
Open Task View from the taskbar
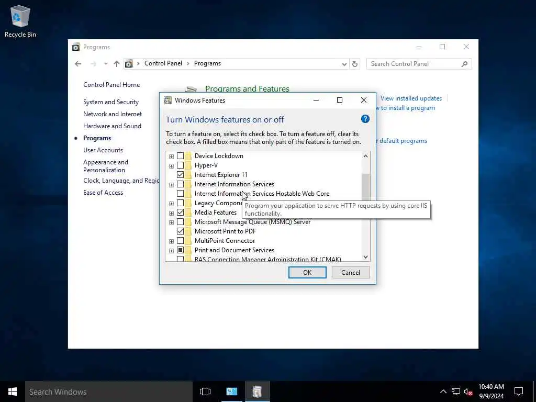click(x=205, y=392)
